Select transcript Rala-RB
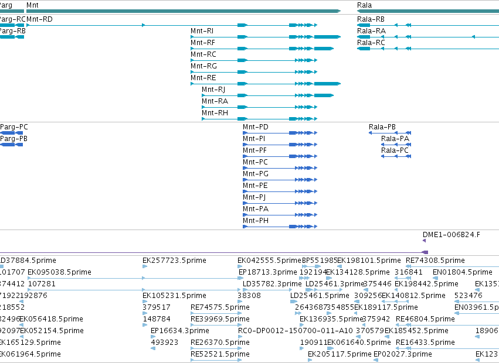Image resolution: width=499 pixels, height=363 pixels. pyautogui.click(x=371, y=19)
